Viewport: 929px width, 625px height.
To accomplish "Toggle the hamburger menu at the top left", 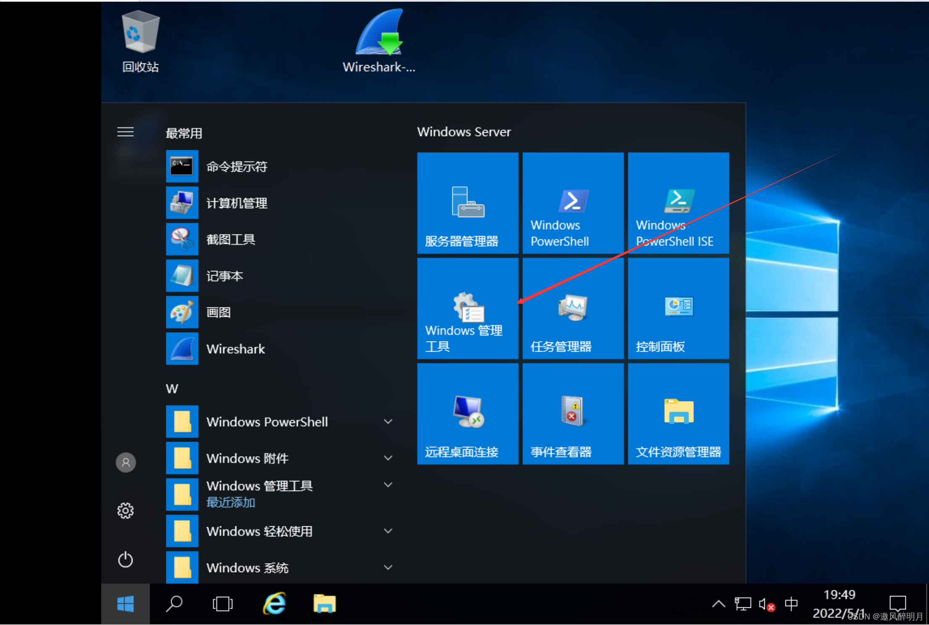I will pyautogui.click(x=125, y=132).
